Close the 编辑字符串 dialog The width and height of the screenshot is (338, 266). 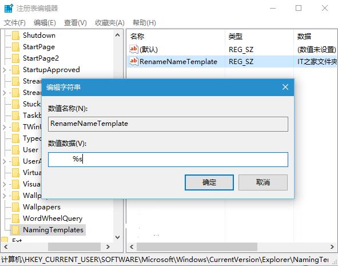click(285, 87)
